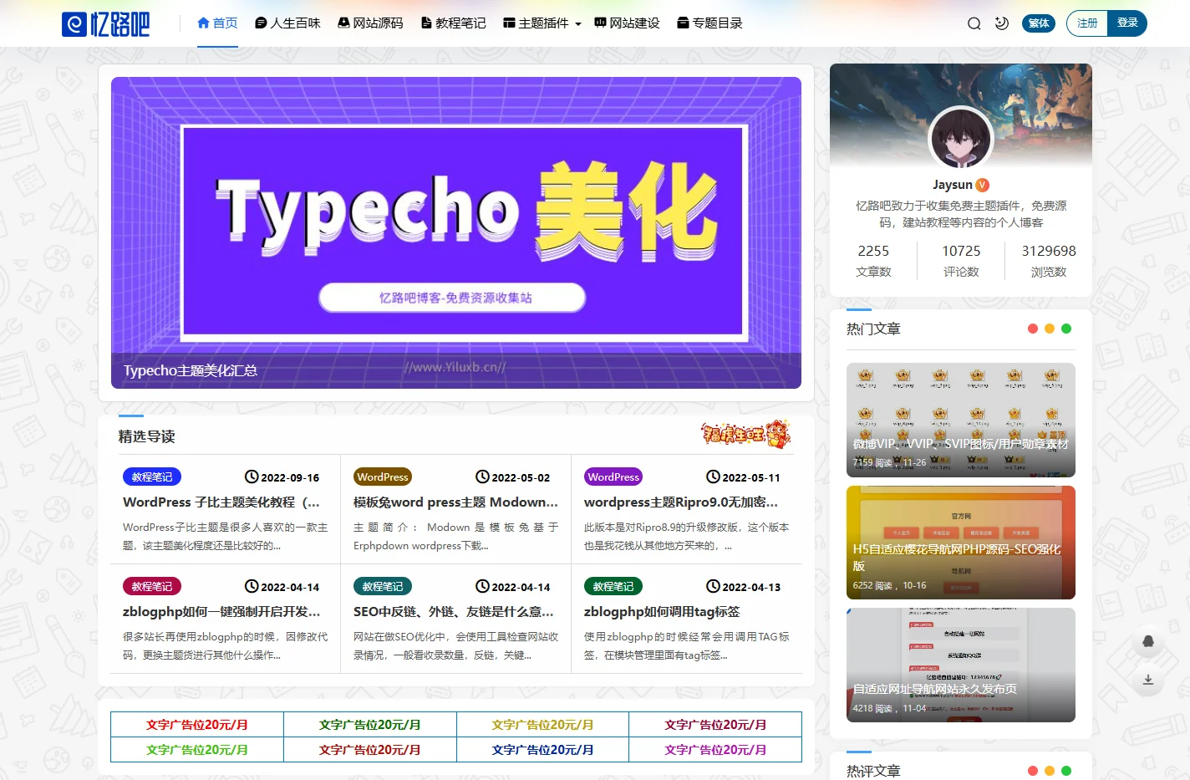Toggle dark mode moon icon
1190x780 pixels.
click(x=1002, y=23)
